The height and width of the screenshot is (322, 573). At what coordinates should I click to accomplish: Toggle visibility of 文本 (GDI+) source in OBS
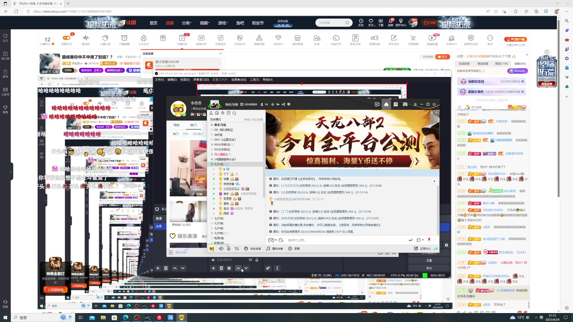tap(251, 260)
